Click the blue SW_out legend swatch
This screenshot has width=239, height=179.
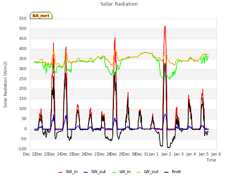[86, 172]
